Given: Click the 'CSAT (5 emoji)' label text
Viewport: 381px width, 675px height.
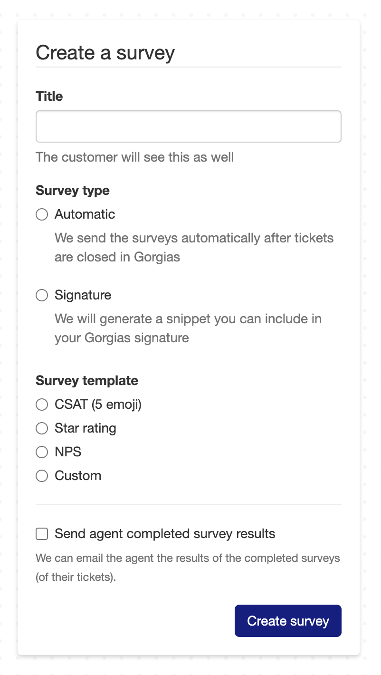Looking at the screenshot, I should (x=98, y=405).
